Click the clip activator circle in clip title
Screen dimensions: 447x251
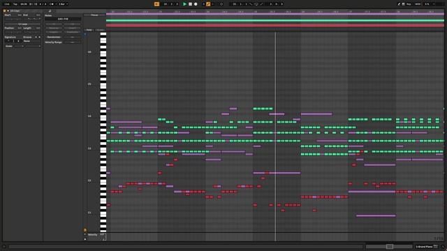(5, 11)
